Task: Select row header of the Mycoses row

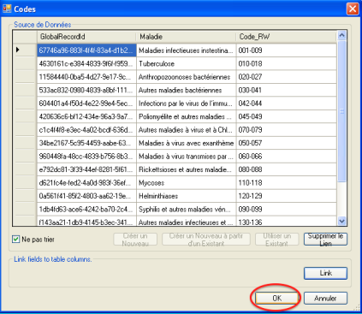Action: (25, 183)
